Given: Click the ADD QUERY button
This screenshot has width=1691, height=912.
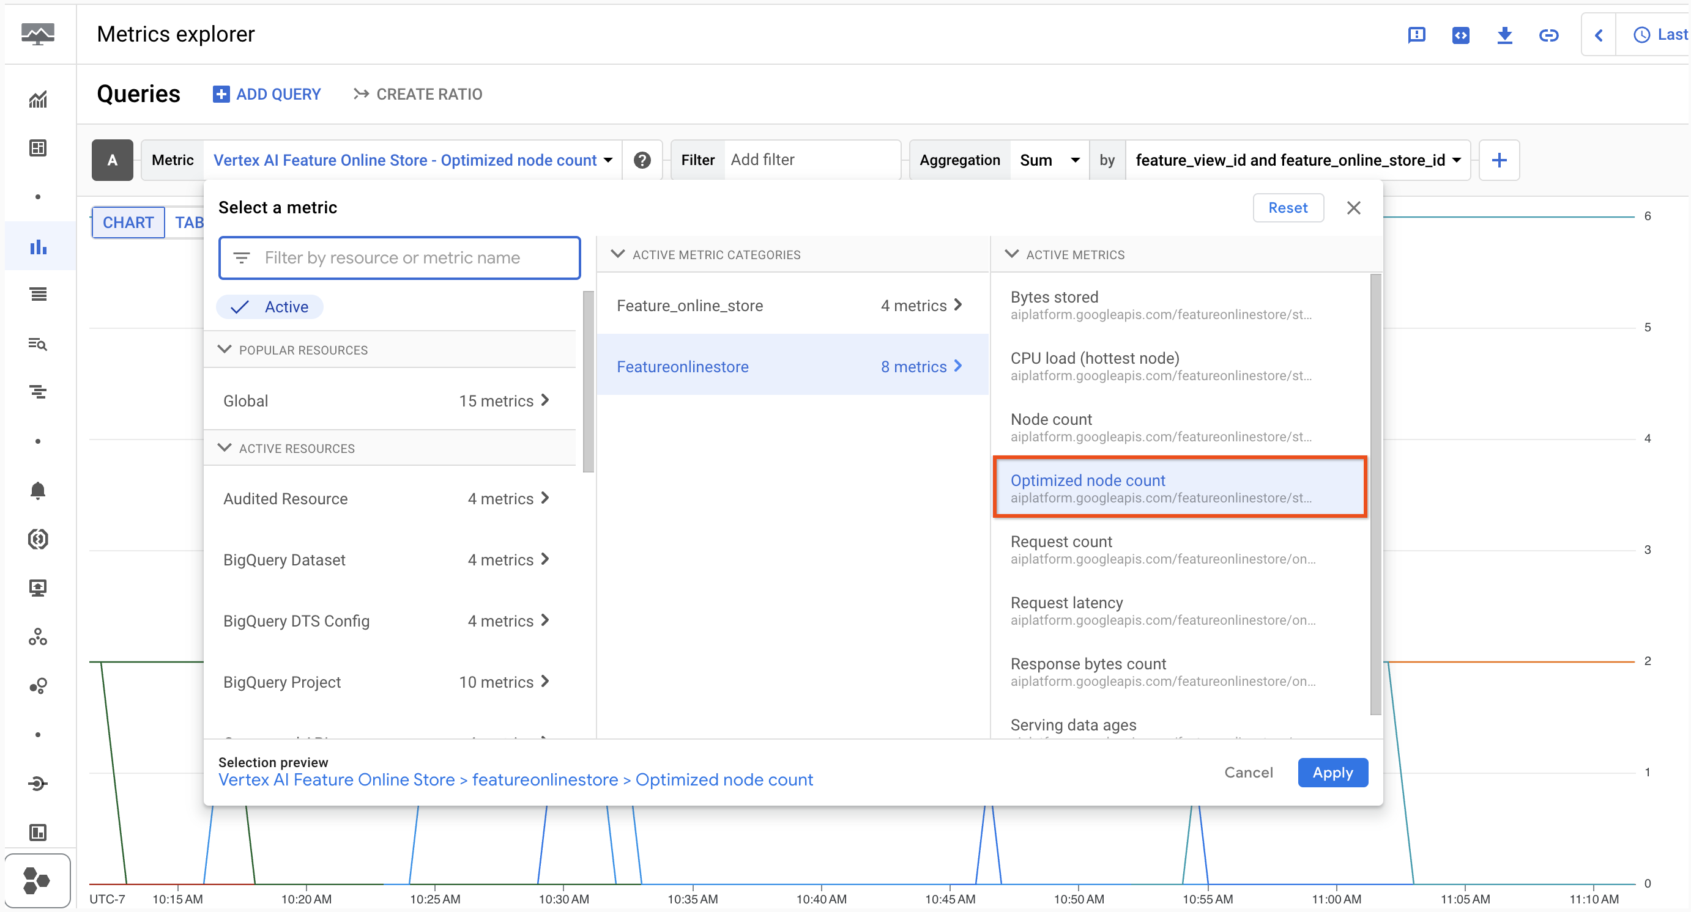Looking at the screenshot, I should coord(266,94).
